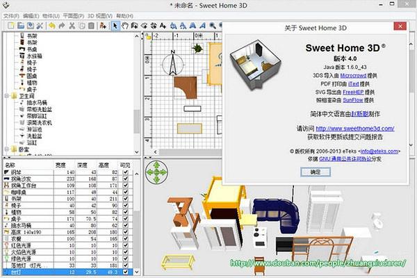
Task: Activate the Select arrow tool
Action: pos(115,26)
